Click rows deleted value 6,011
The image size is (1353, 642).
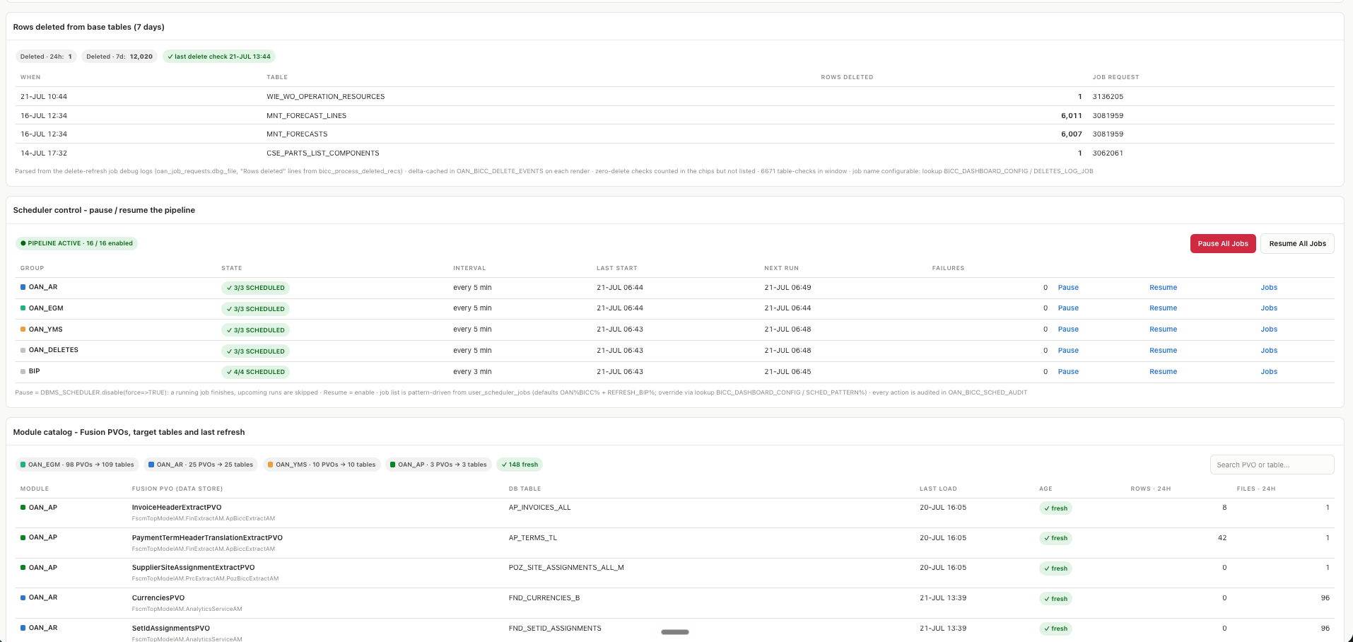[1071, 116]
